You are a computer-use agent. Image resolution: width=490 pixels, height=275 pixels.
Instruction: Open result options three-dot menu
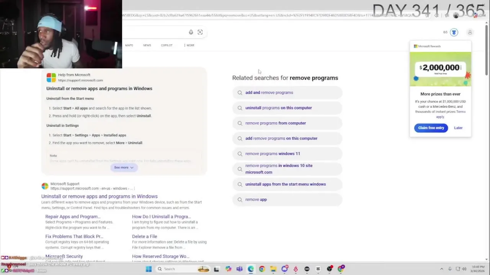pos(134,188)
